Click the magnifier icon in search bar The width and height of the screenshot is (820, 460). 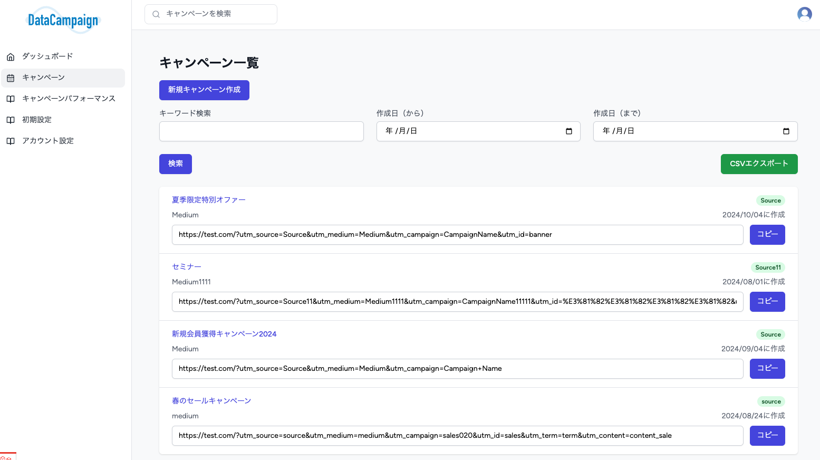[156, 14]
